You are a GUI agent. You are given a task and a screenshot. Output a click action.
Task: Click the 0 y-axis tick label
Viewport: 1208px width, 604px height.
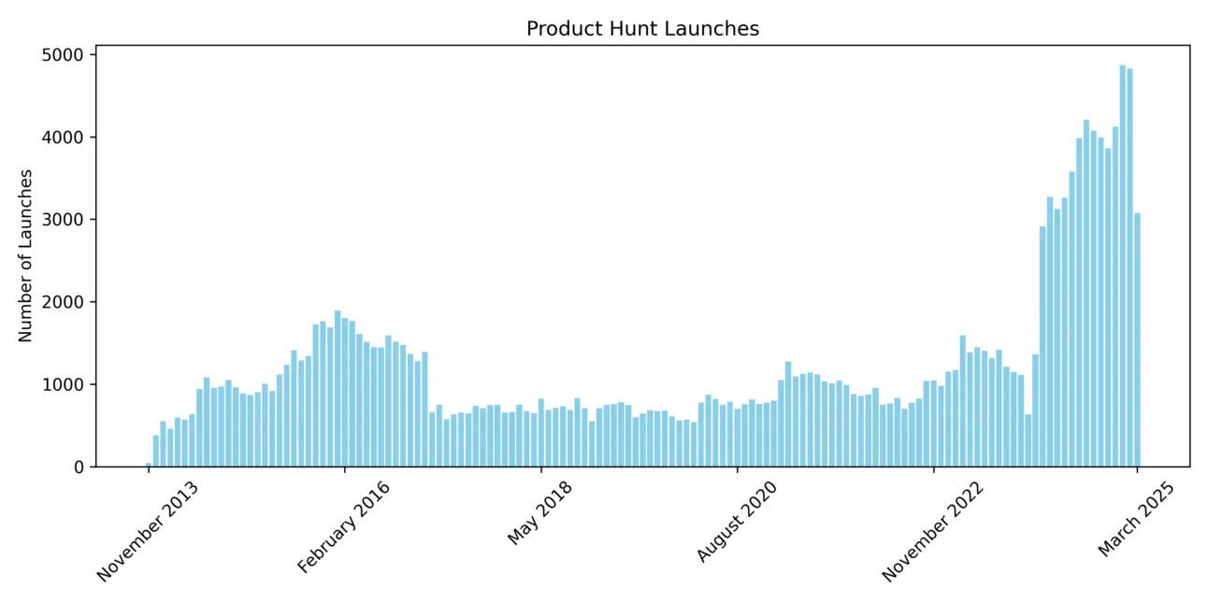[x=79, y=467]
